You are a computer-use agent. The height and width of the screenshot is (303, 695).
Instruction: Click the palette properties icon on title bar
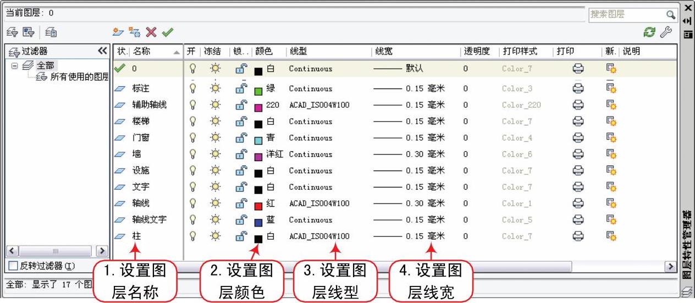687,34
